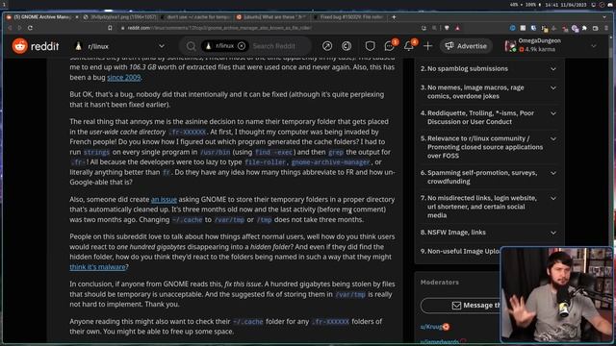Click the Moderators heading text
The width and height of the screenshot is (616, 346).
click(x=439, y=282)
